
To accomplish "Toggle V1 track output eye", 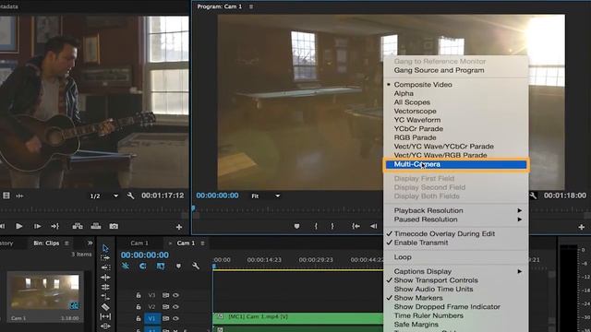I will [x=176, y=318].
